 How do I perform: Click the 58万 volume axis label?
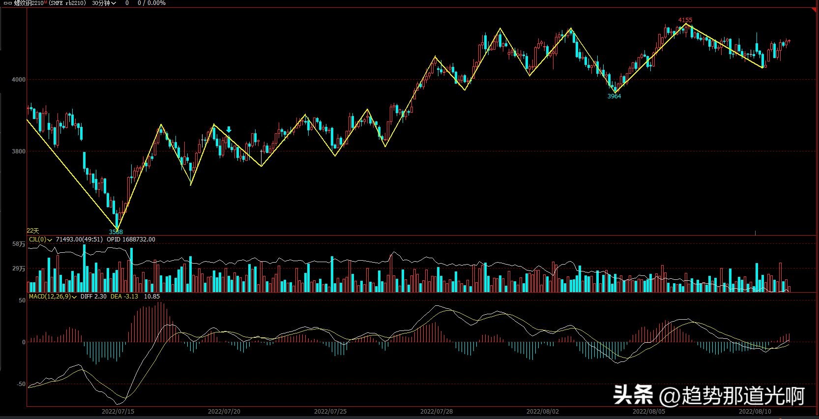pos(19,244)
